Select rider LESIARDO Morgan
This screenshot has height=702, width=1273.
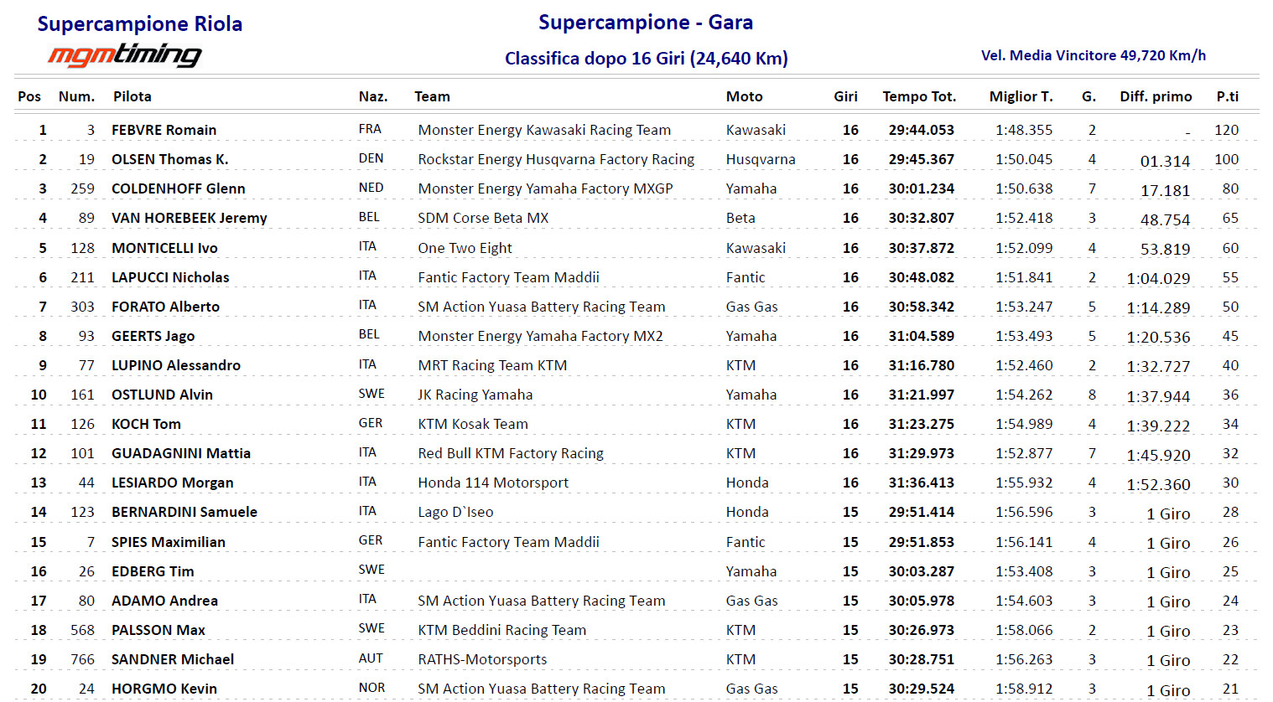[x=173, y=483]
